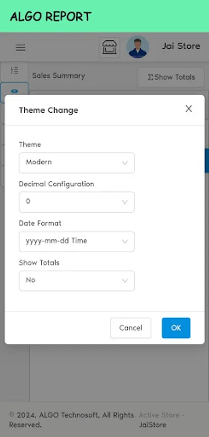Click the Cancel button

[130, 328]
